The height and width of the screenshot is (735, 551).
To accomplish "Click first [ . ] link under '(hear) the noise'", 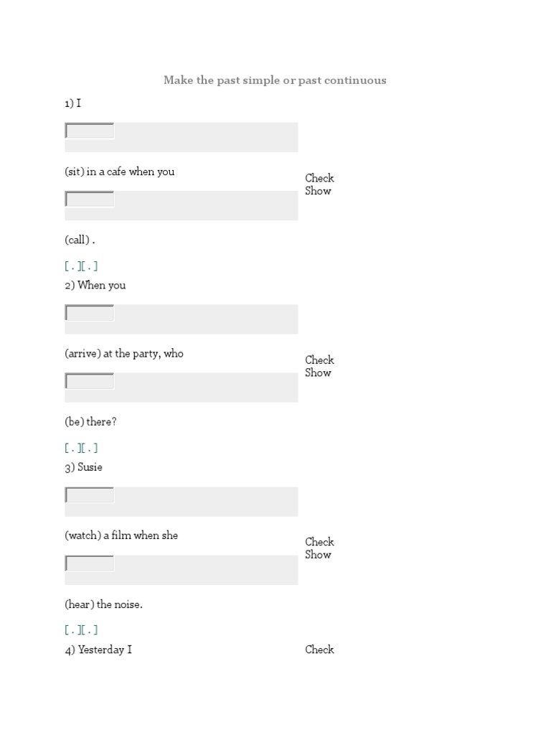I will click(x=72, y=630).
